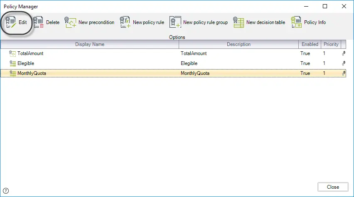Image resolution: width=354 pixels, height=197 pixels.
Task: Click the Elegible row decision table icon
Action: (x=12, y=63)
